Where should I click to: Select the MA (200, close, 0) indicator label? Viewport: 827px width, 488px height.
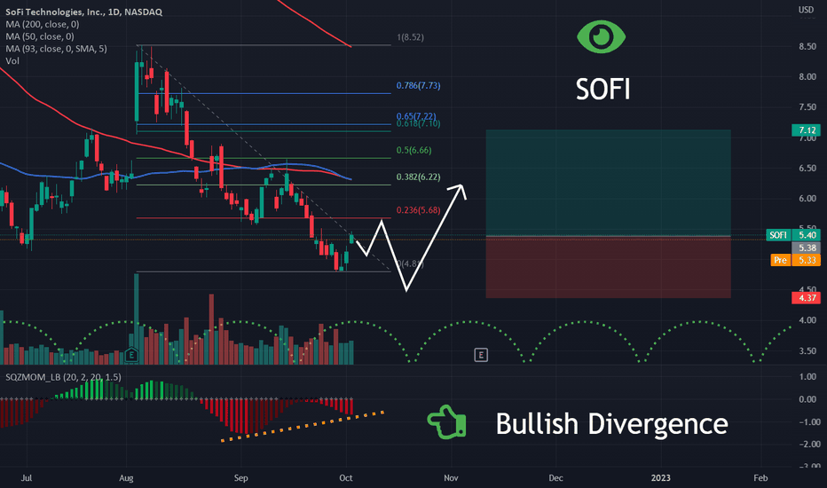pos(43,24)
